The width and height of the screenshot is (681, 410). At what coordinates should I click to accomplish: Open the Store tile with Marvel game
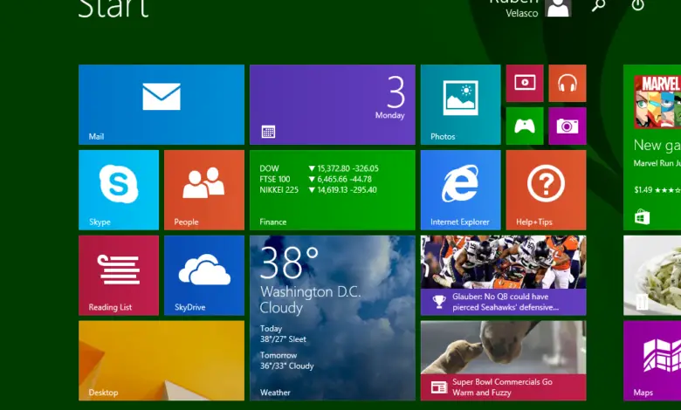click(x=652, y=147)
